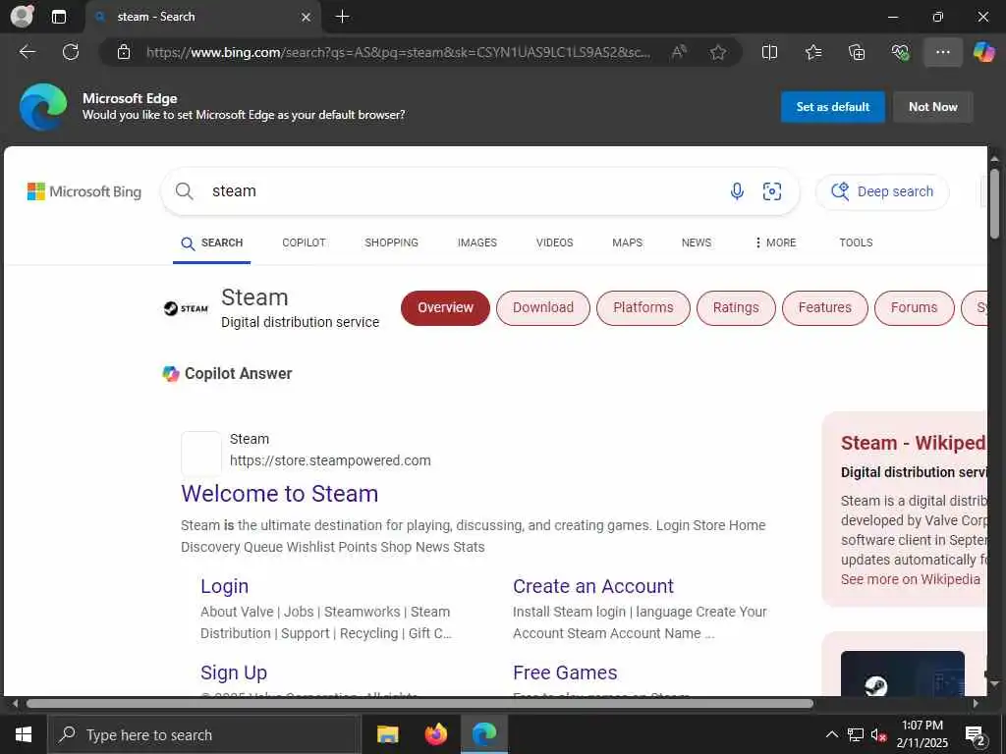Open the Login sitelink

point(224,586)
